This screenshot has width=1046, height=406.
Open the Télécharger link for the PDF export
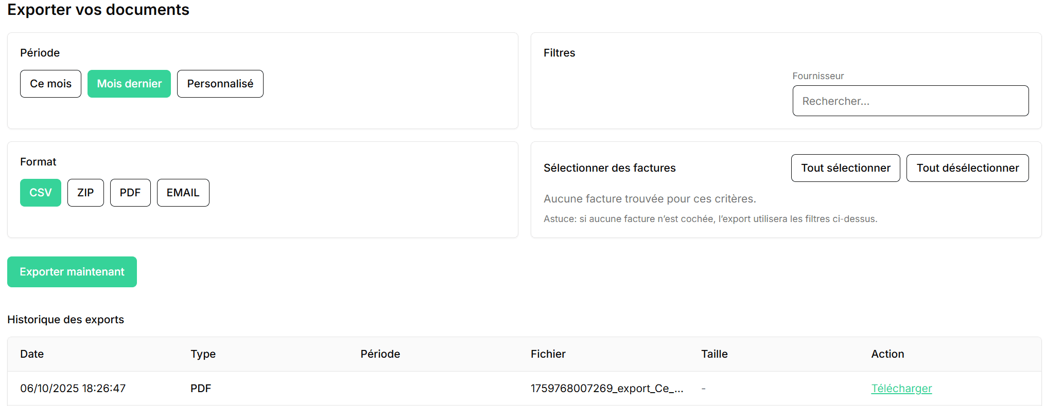tap(901, 389)
